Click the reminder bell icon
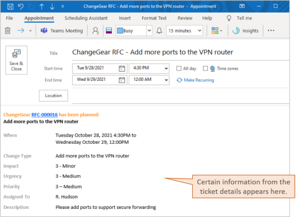This screenshot has height=217, width=297. tap(159, 30)
